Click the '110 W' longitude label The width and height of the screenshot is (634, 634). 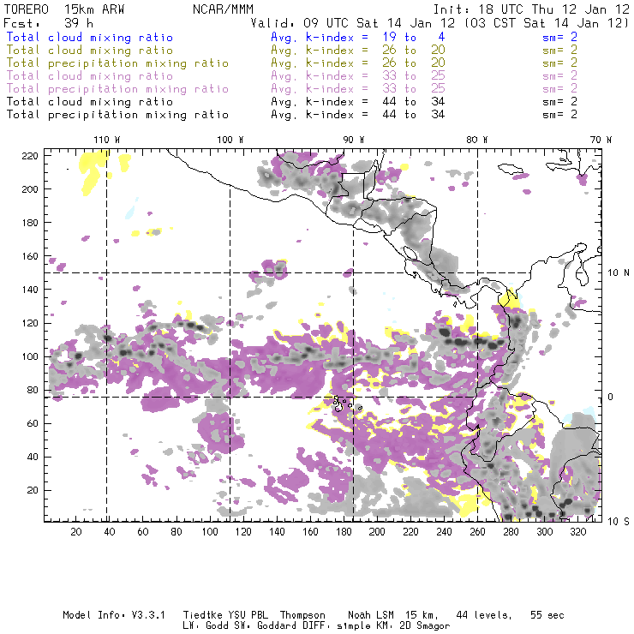[x=107, y=140]
